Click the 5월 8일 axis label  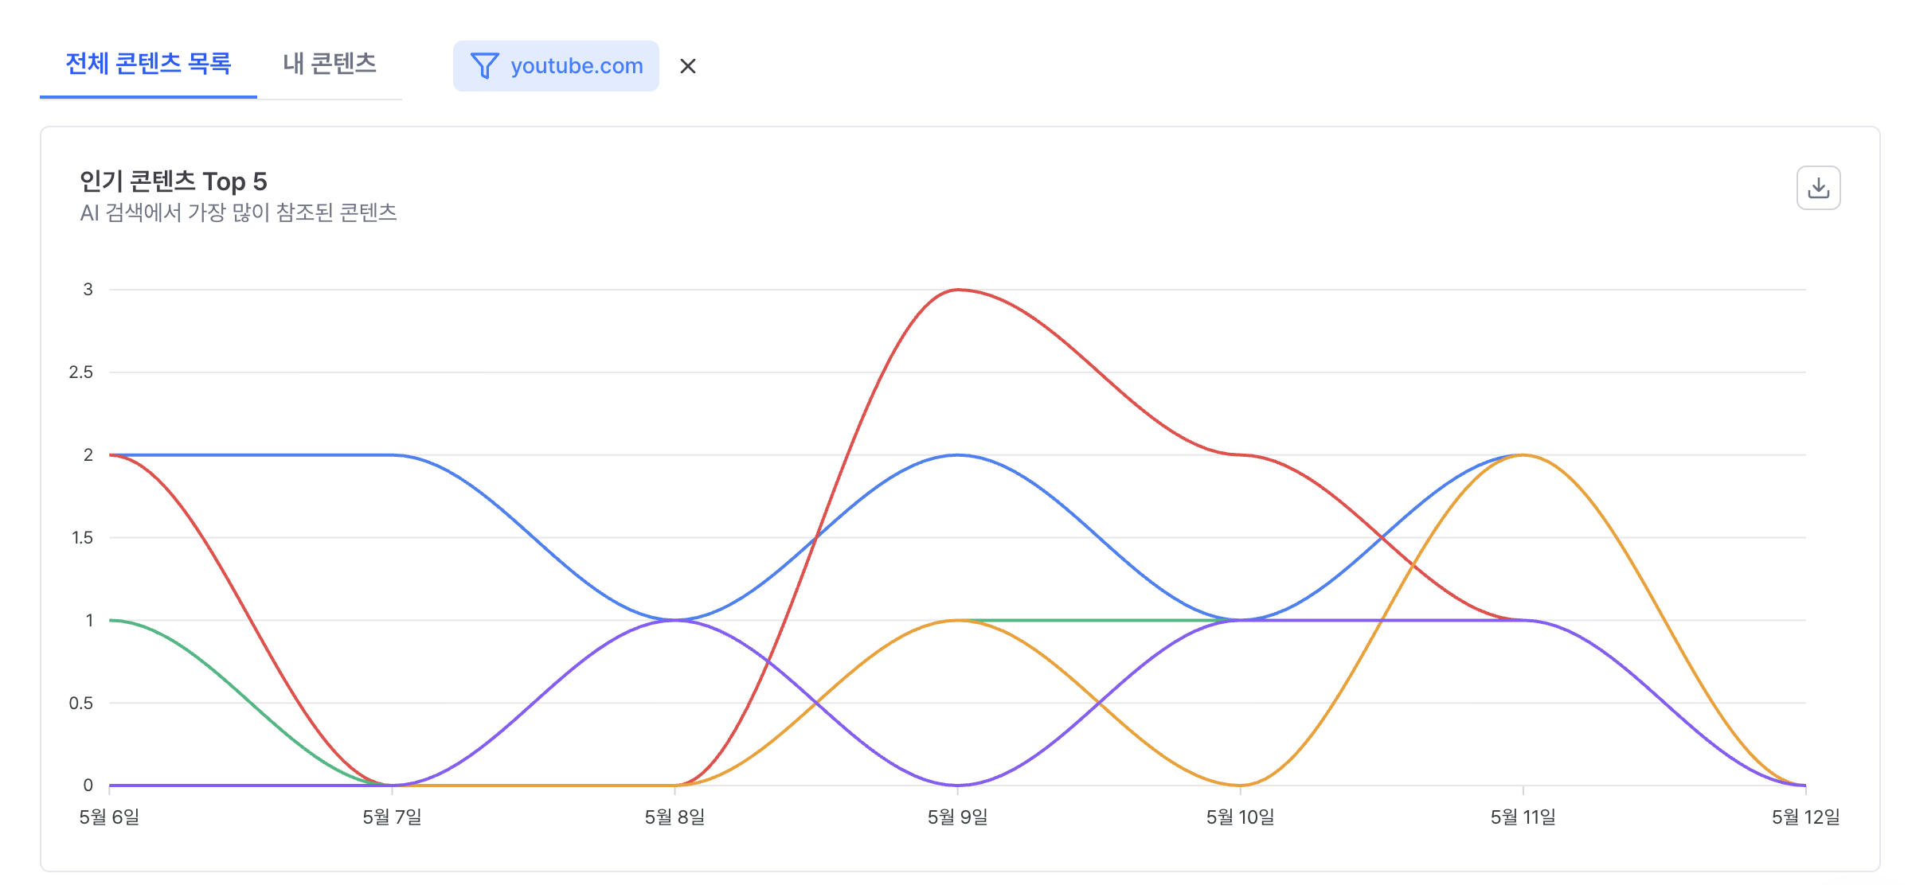pos(674,817)
